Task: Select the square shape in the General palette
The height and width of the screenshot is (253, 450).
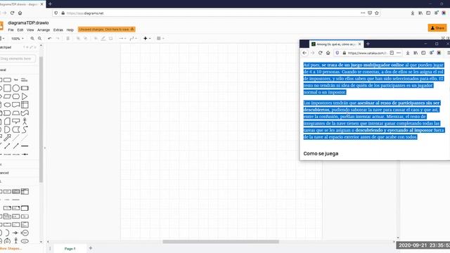Action: click(x=7, y=88)
